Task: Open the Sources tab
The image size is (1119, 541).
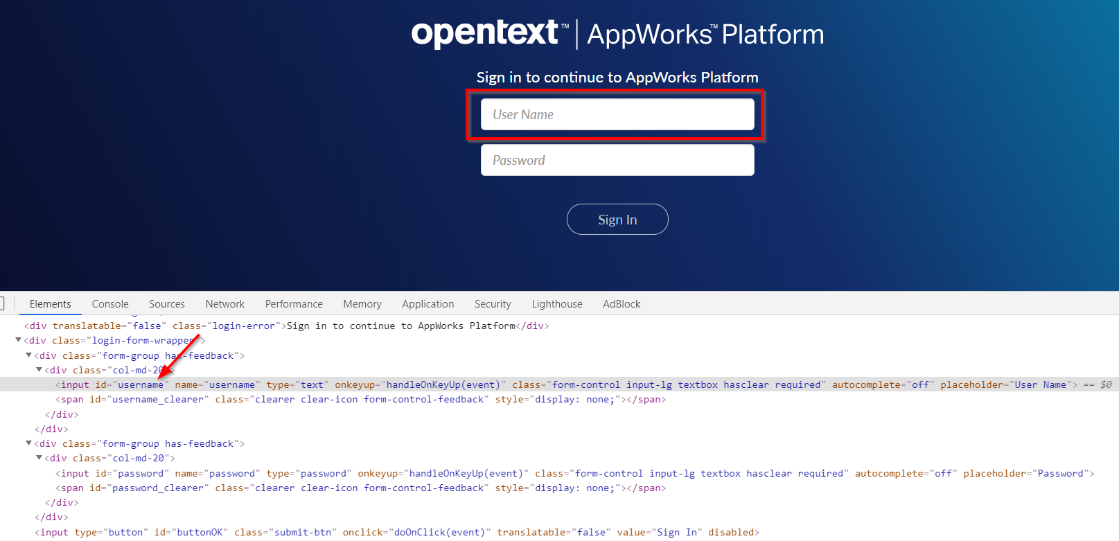Action: pyautogui.click(x=167, y=304)
